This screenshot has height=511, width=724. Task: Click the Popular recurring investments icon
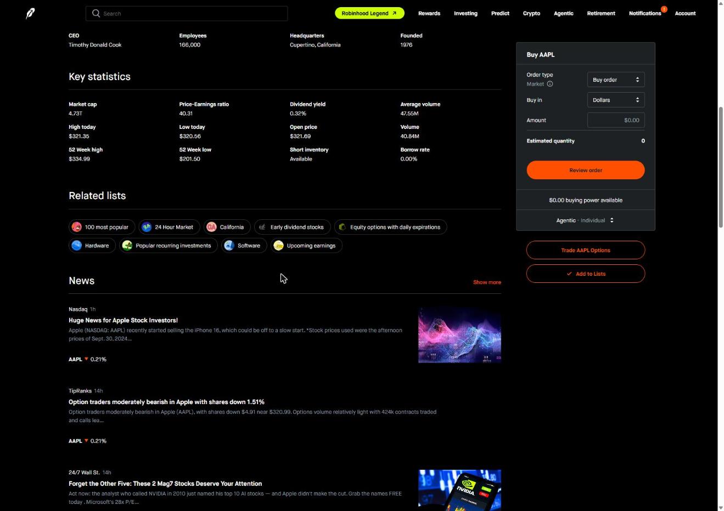click(127, 246)
